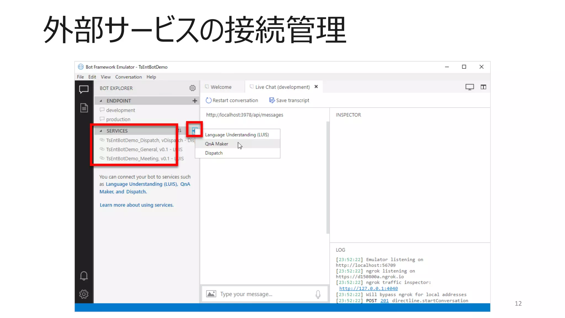Follow the Language Understanding (LUIS) link

coord(142,184)
